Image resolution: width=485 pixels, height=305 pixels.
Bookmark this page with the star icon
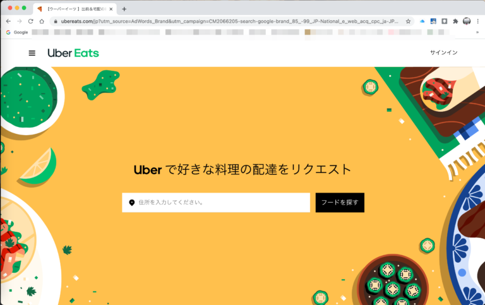click(409, 21)
